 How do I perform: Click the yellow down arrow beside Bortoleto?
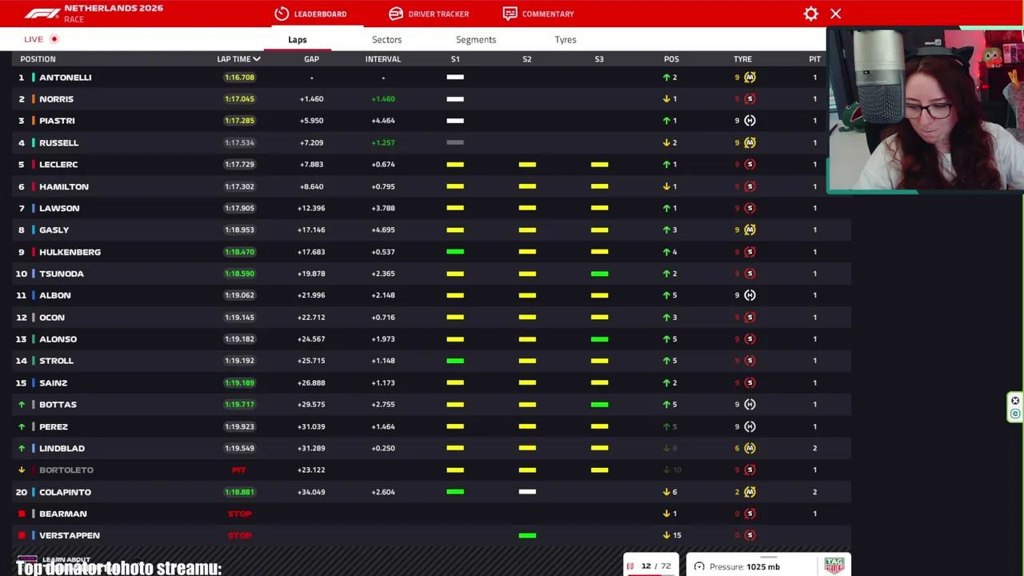tap(22, 470)
